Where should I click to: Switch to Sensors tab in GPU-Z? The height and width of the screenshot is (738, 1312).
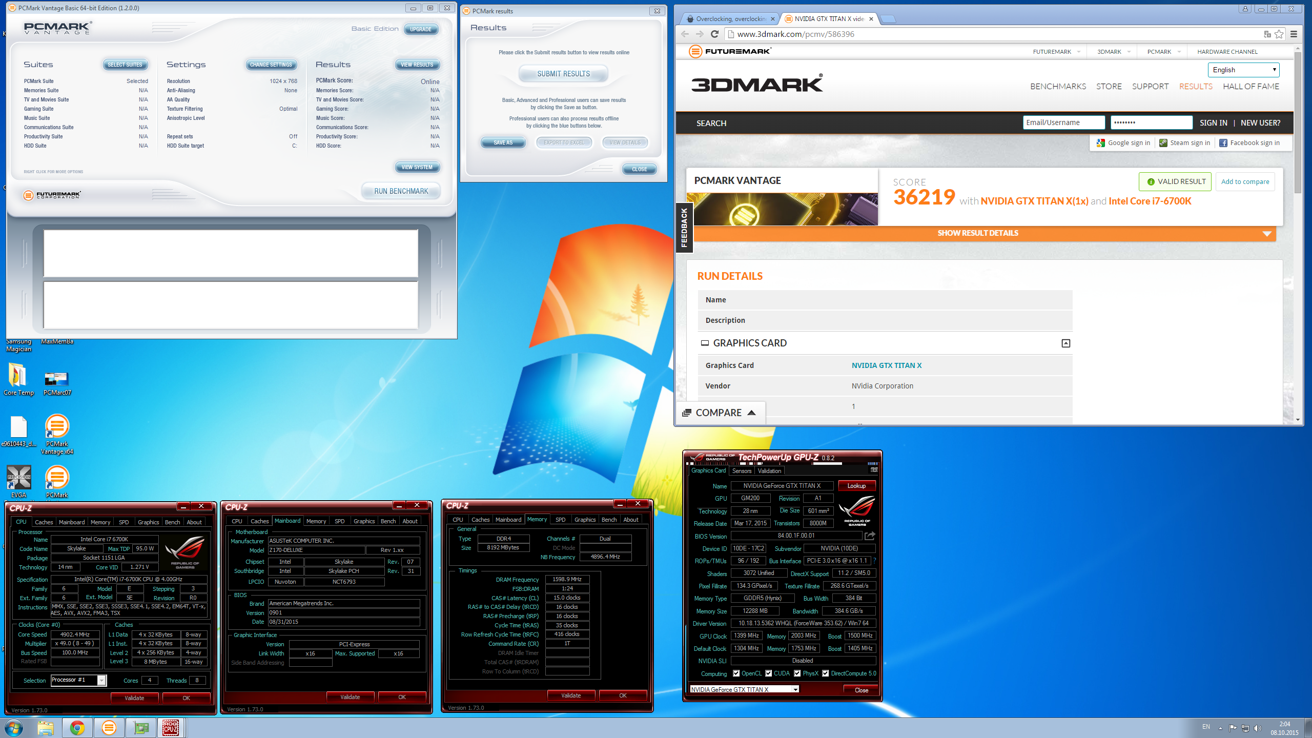click(742, 470)
